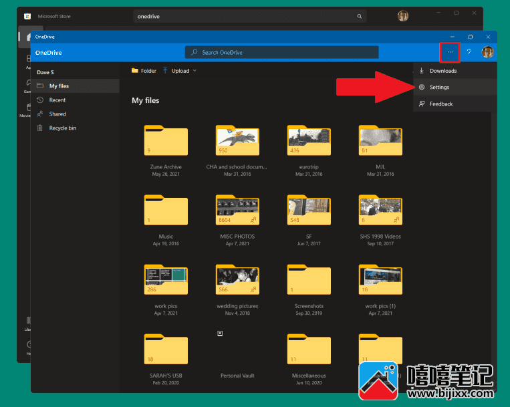The height and width of the screenshot is (407, 510).
Task: Open the SF folder
Action: (x=309, y=210)
